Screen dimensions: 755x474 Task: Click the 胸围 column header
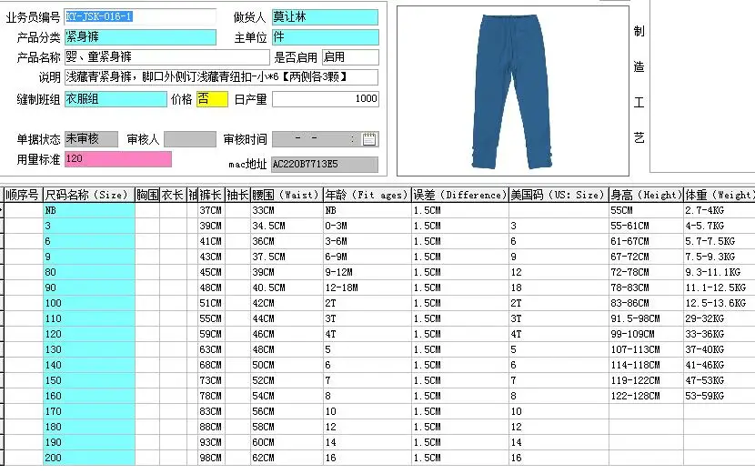pyautogui.click(x=147, y=195)
